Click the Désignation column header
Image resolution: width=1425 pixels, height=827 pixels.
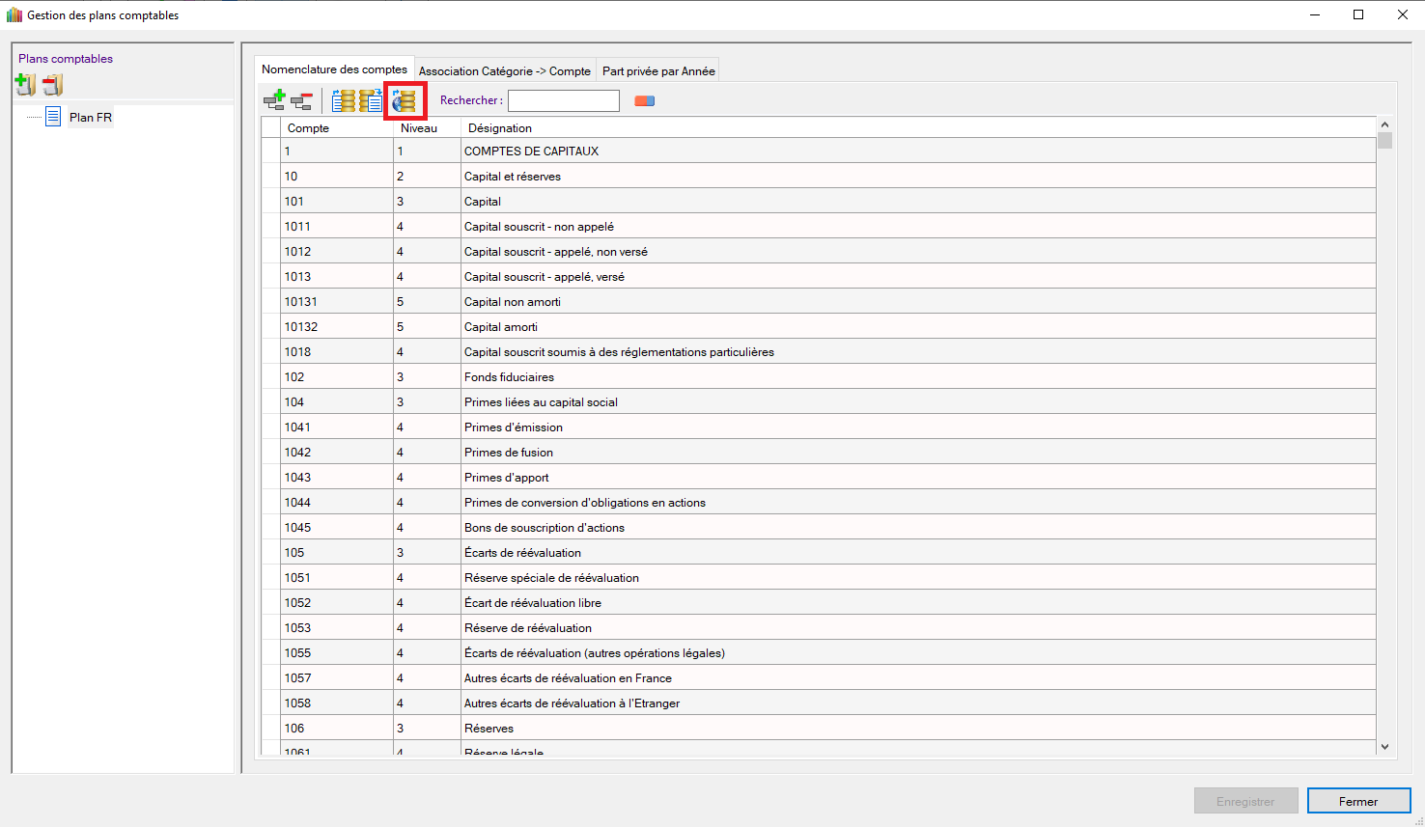point(500,128)
